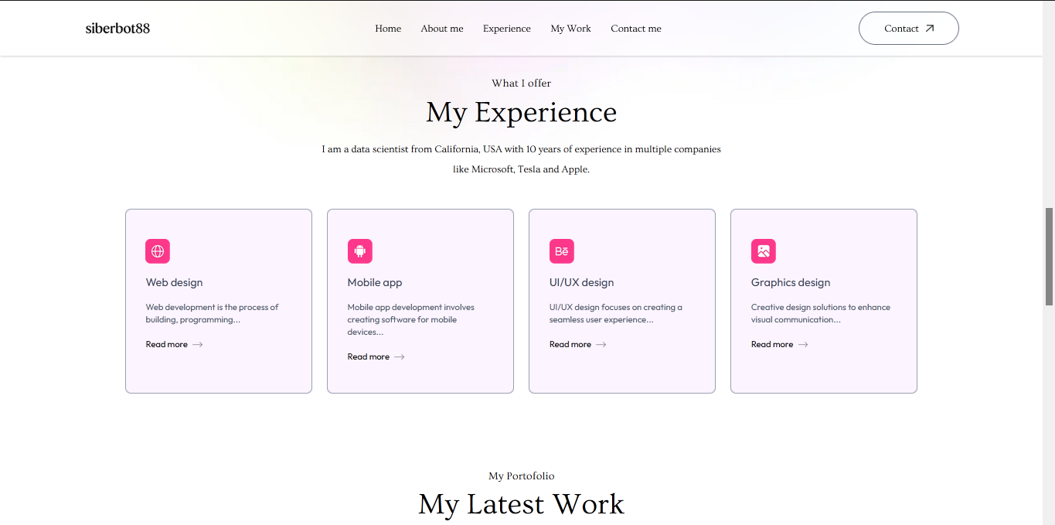The image size is (1055, 525).
Task: Click the arrow next to Web design Read more
Action: pyautogui.click(x=198, y=345)
